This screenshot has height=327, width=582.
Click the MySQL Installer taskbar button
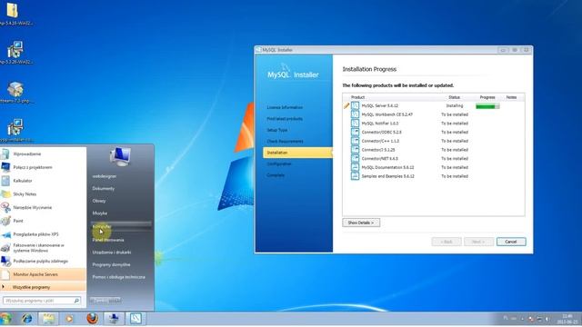pos(135,319)
